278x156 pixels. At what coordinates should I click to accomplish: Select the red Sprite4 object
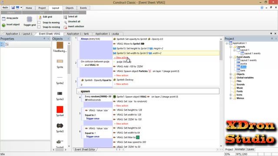coord(60,110)
